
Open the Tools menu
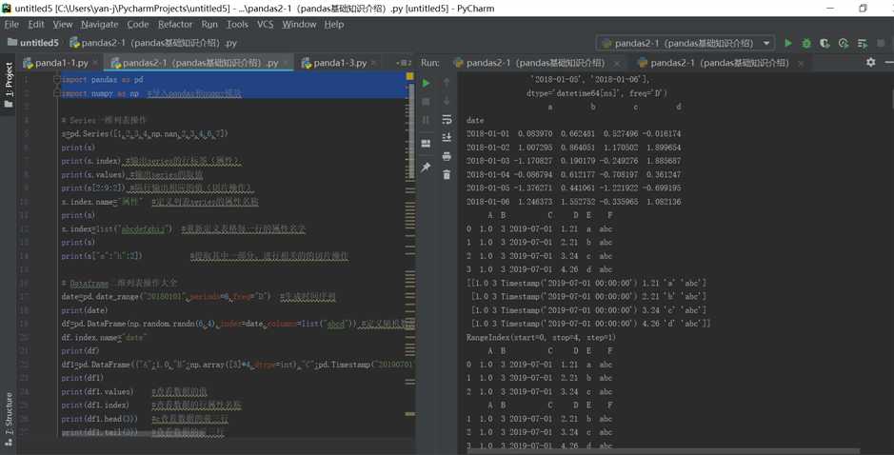[x=237, y=24]
